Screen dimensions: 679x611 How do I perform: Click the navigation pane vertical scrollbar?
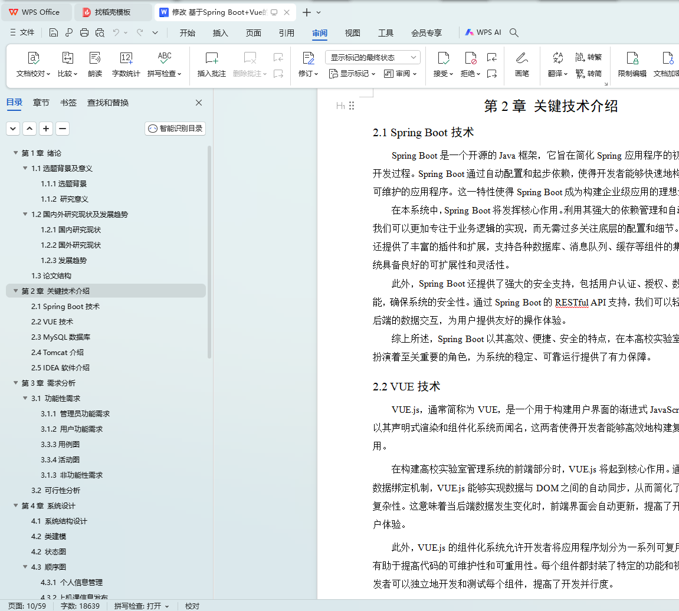click(209, 252)
